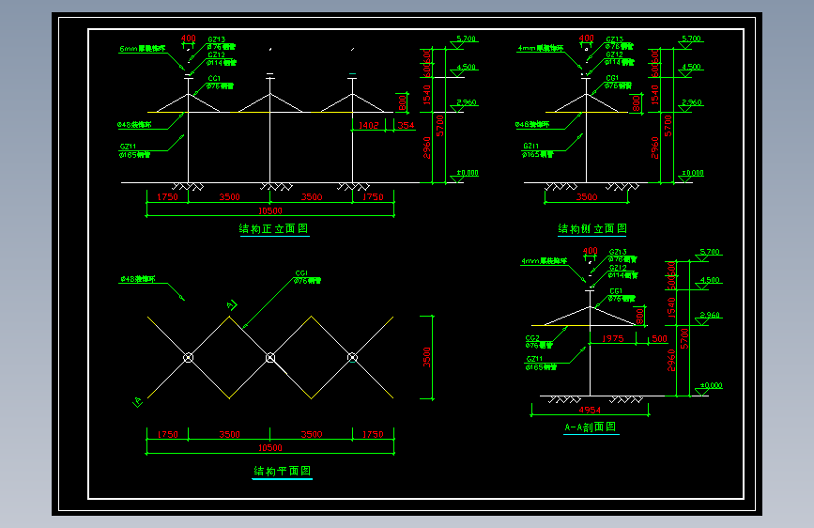Click 1540 dimension in A-A section
The width and height of the screenshot is (814, 528).
[x=671, y=307]
